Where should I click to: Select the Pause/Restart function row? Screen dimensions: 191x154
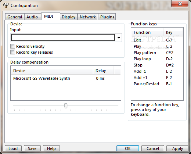click(x=157, y=84)
